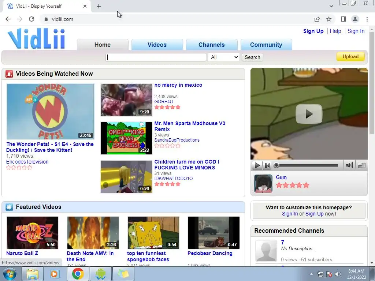375x281 pixels.
Task: Open the Chrome profile avatar icon
Action: 355,19
